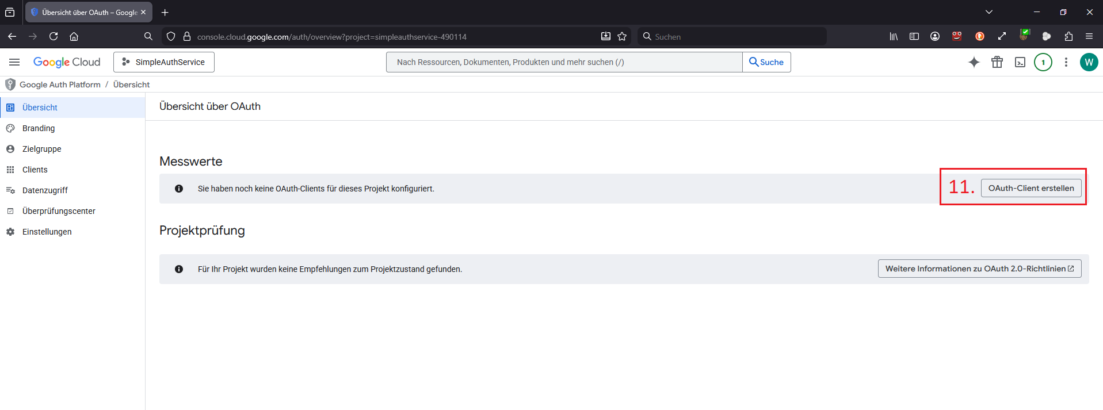Click the Google Cloud logo

click(67, 62)
